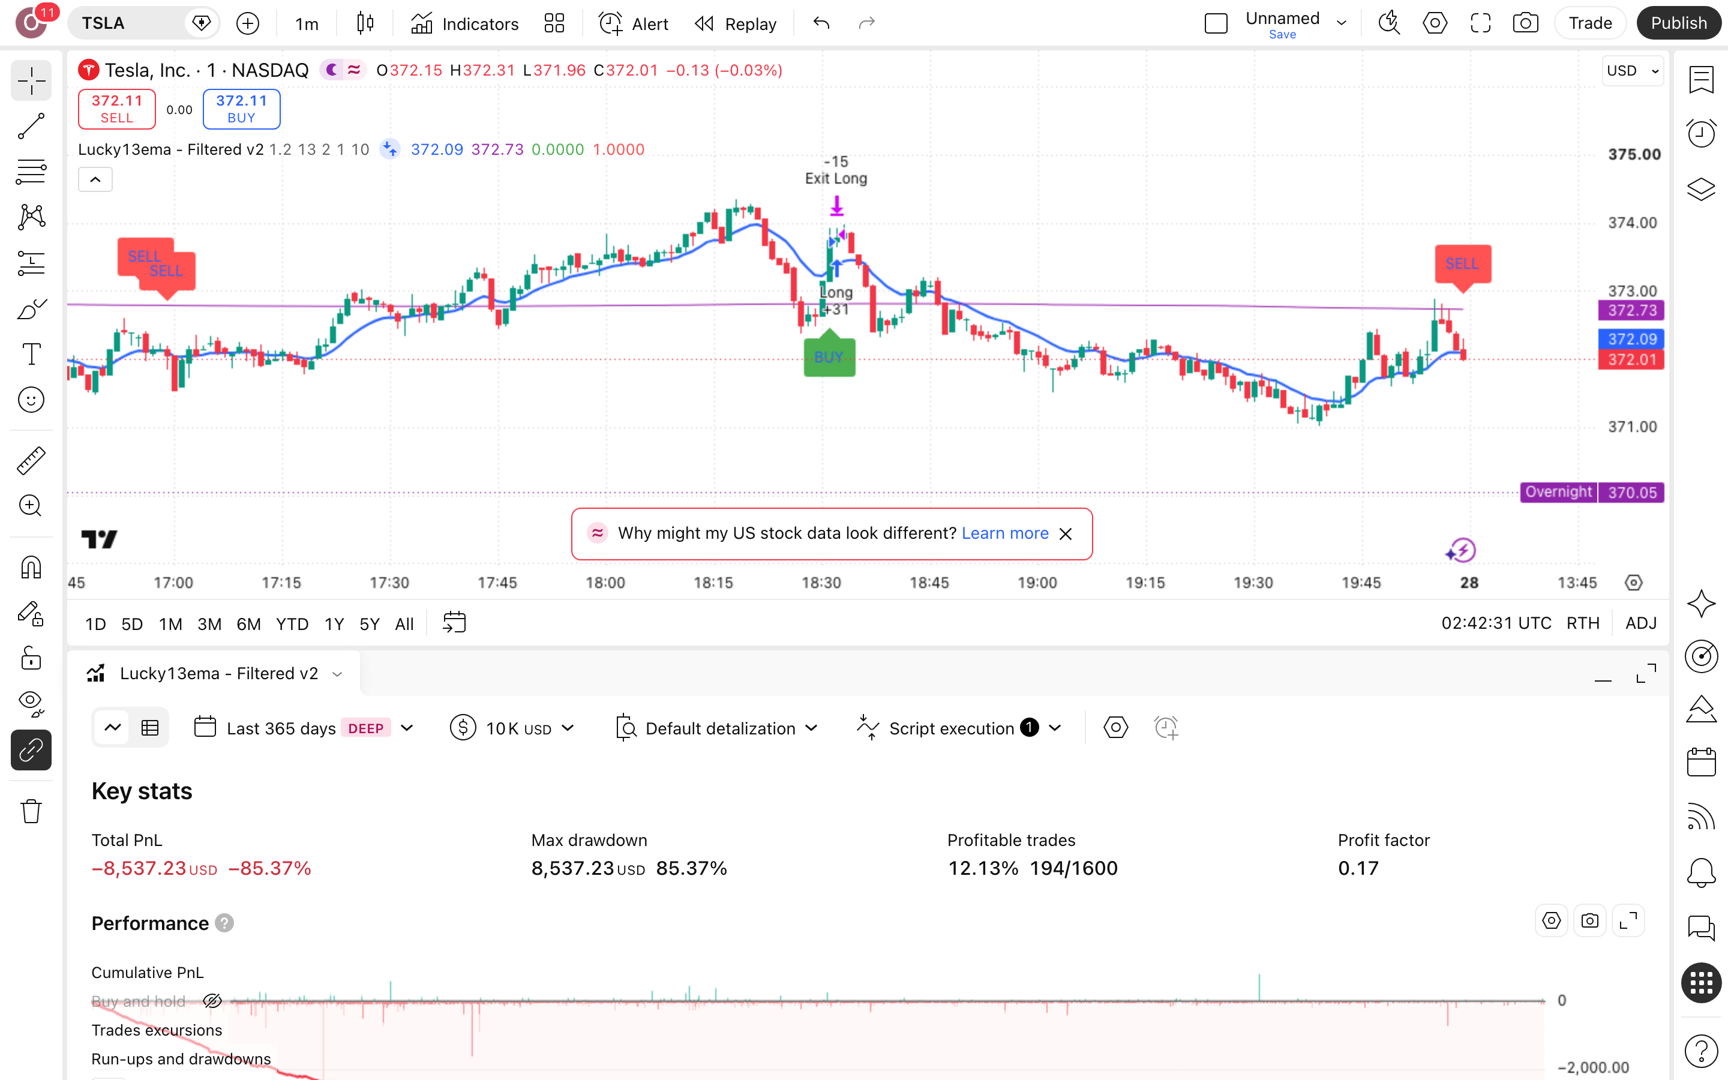Select the ruler measure tool
The width and height of the screenshot is (1728, 1080).
click(31, 461)
